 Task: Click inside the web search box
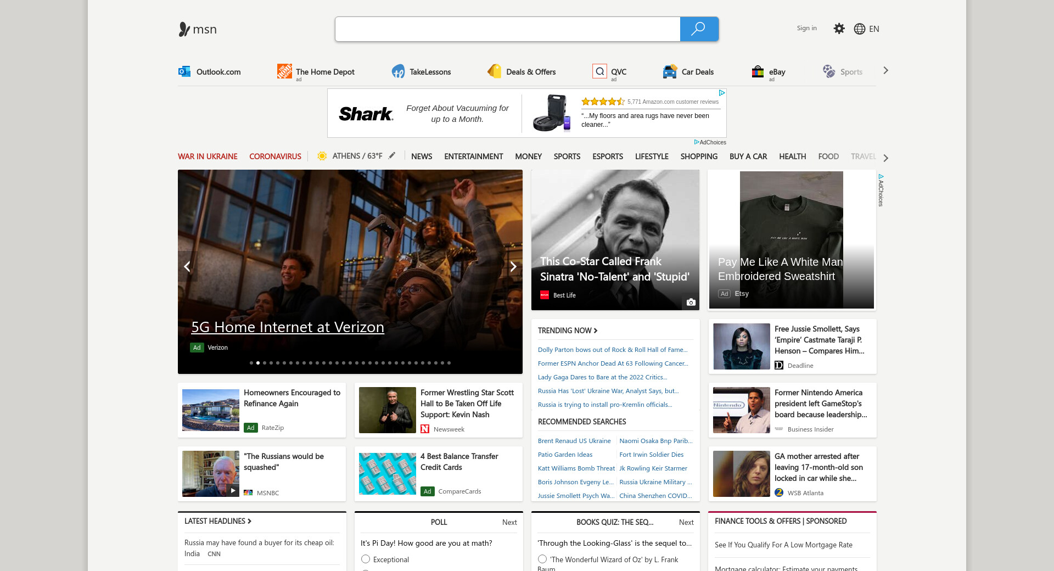507,29
